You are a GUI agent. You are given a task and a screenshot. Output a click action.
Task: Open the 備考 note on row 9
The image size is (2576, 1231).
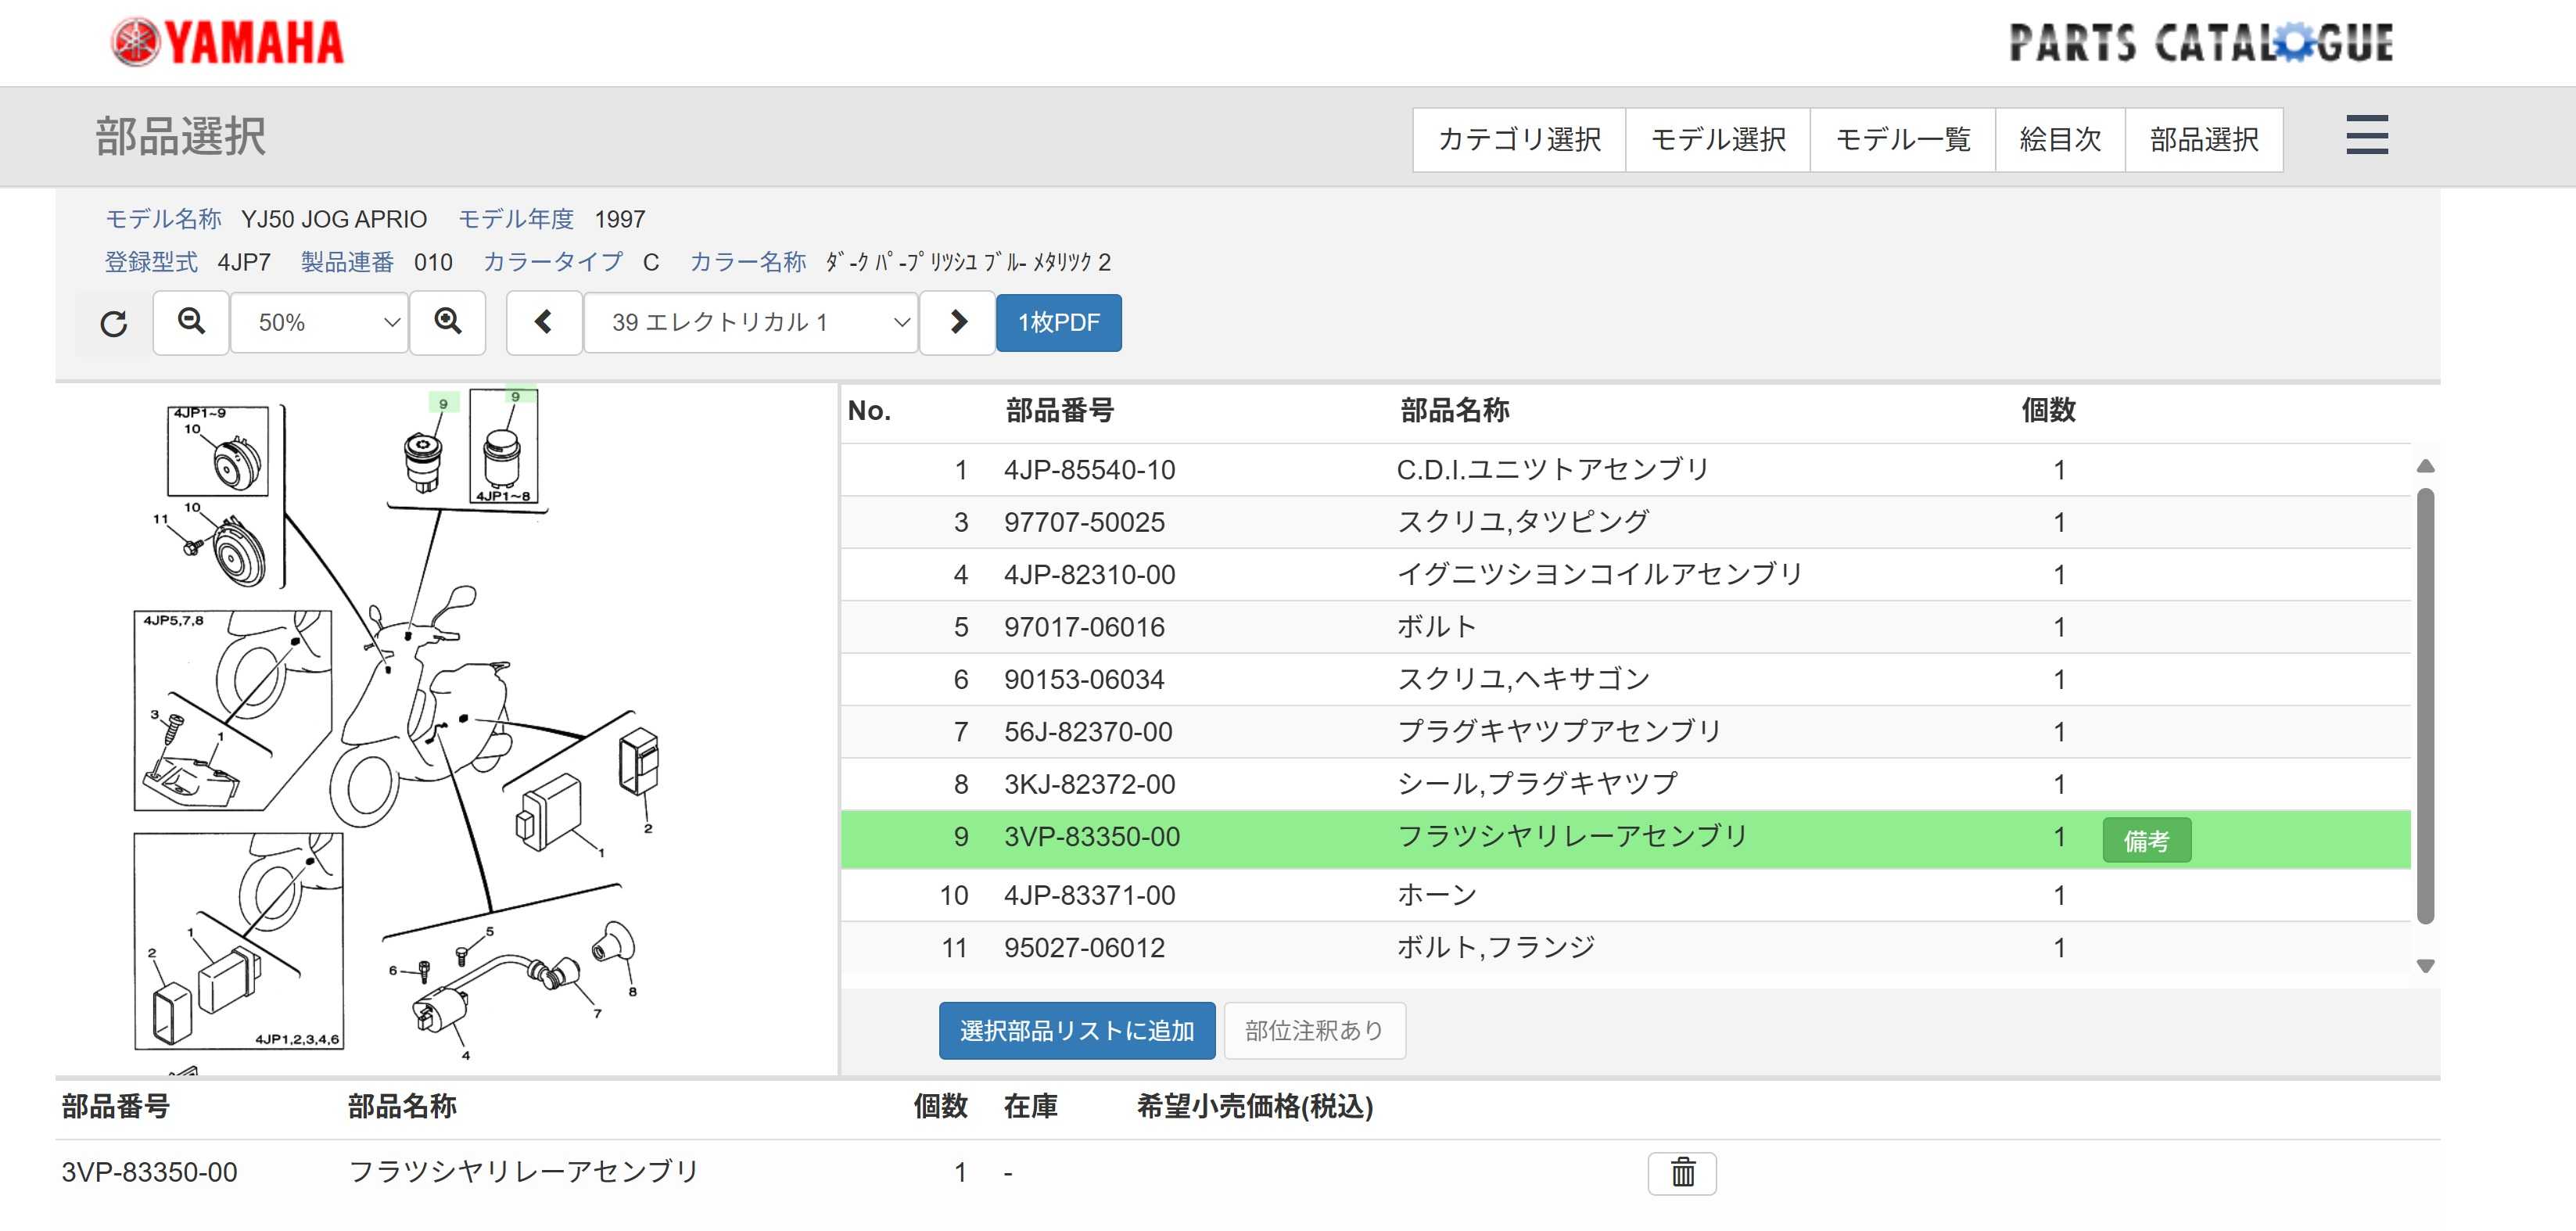coord(2146,840)
